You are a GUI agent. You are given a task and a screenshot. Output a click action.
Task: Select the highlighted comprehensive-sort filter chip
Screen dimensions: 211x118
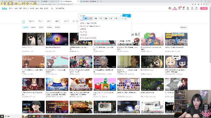(26, 27)
